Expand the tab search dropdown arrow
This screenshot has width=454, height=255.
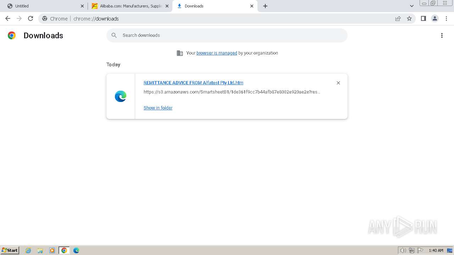[412, 6]
